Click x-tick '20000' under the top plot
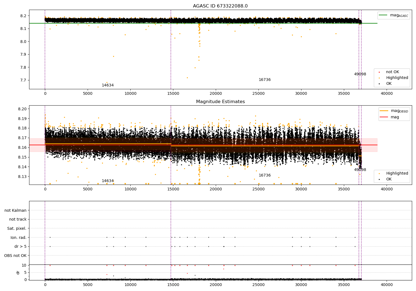The width and height of the screenshot is (416, 291). click(216, 94)
